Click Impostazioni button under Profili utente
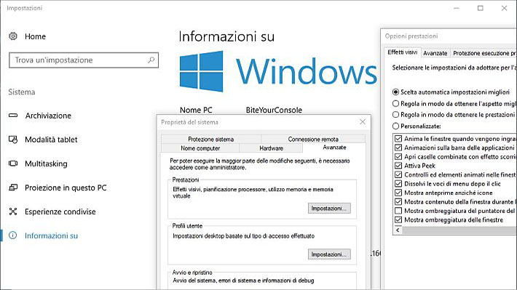Viewport: 517px width, 290px height. click(x=329, y=254)
